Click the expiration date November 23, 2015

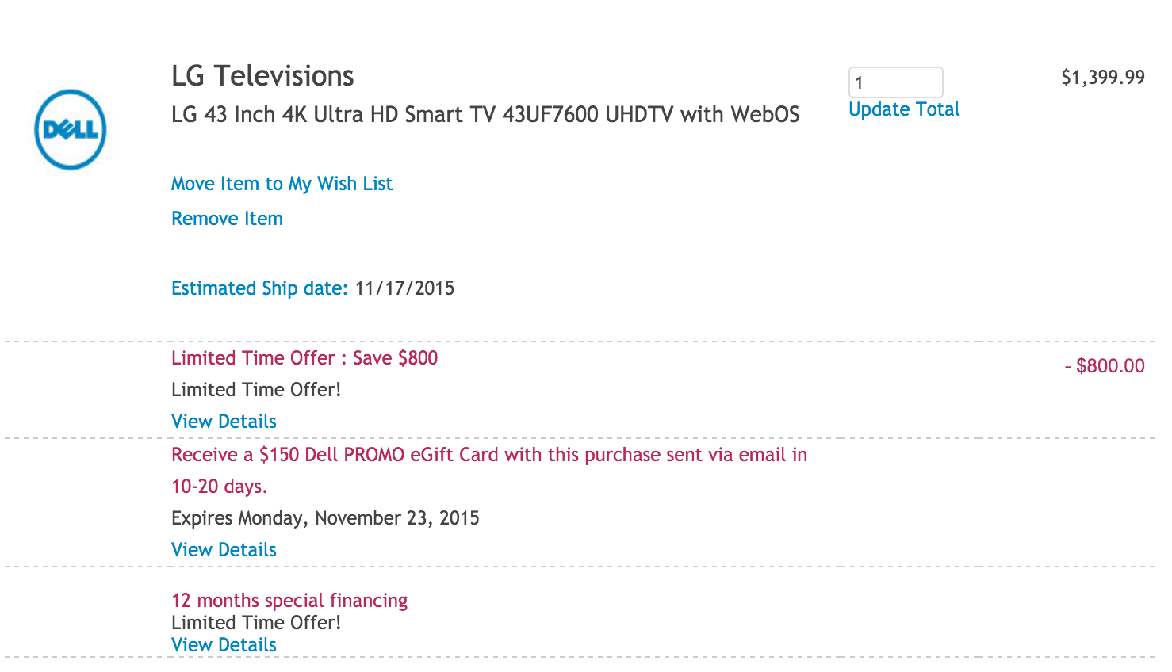325,517
